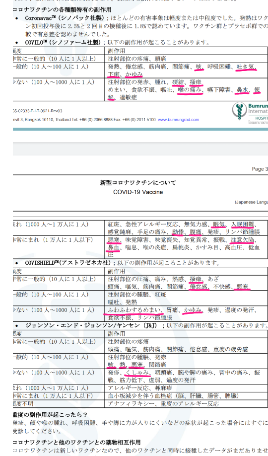Select the COVISHIELD™(アストラゼネカ社) bullet title
The width and height of the screenshot is (268, 456).
coord(68,263)
